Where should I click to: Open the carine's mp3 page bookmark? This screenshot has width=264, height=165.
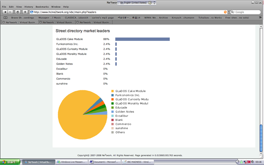(x=103, y=18)
